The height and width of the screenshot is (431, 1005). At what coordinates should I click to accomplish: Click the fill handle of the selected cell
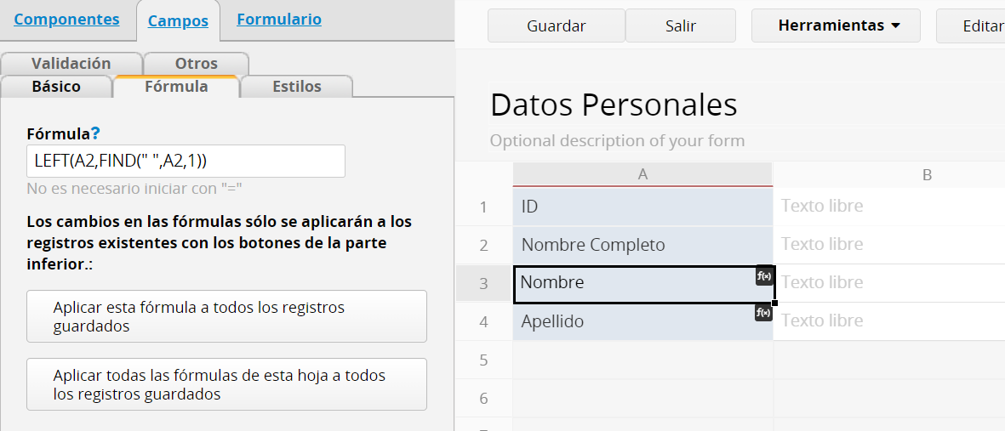(774, 303)
